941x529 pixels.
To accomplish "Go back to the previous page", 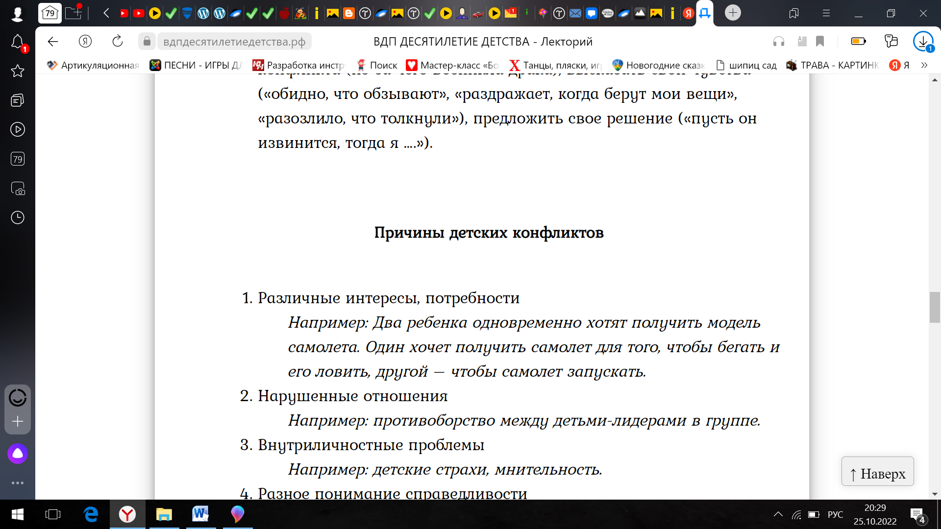I will (53, 42).
